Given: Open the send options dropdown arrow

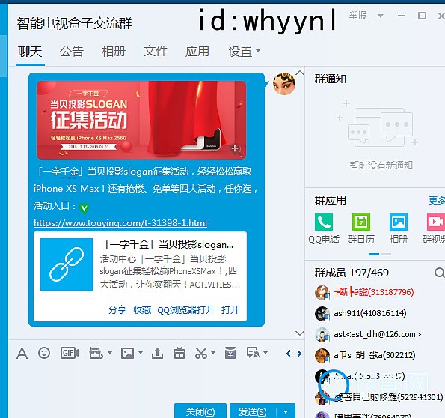Looking at the screenshot, I should (286, 411).
